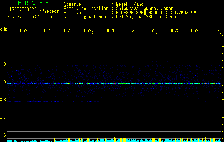Click the 1.0 kHz axis label
Screen dimensions: 224x142
(x=3, y=64)
